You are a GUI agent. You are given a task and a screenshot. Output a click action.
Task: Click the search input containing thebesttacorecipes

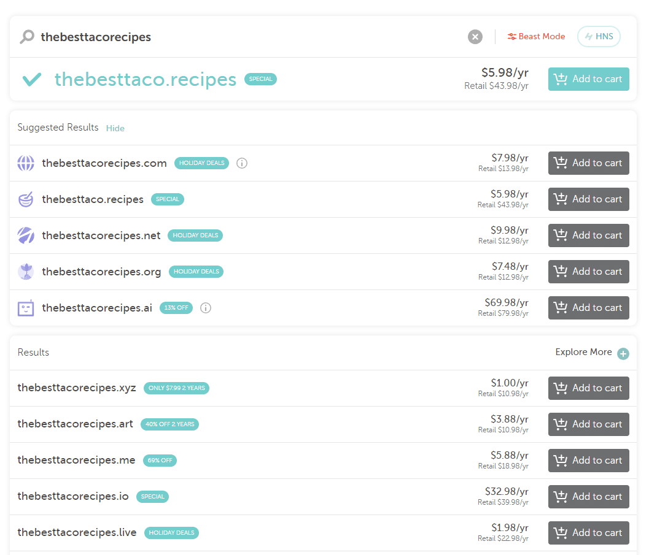click(x=246, y=37)
